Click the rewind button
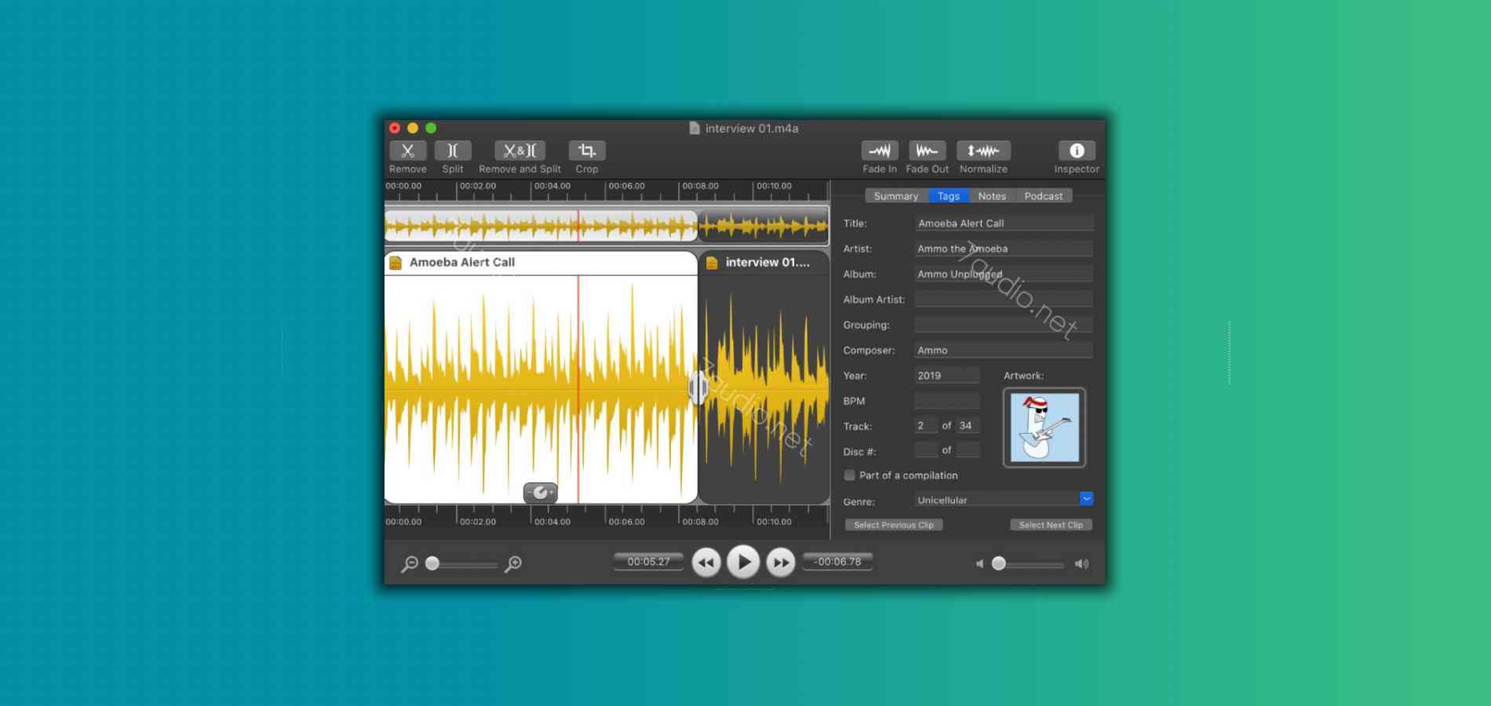 tap(706, 562)
